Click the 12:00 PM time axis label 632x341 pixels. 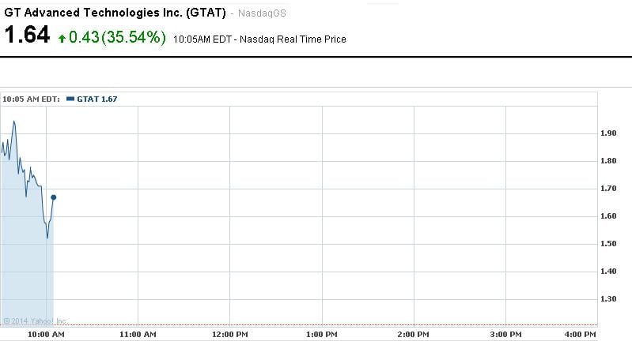(230, 335)
